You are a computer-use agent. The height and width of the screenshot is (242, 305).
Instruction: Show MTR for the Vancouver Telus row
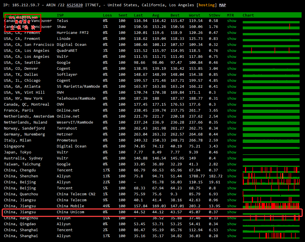(232, 21)
